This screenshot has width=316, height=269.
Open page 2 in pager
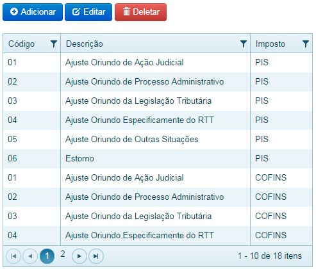tap(63, 254)
